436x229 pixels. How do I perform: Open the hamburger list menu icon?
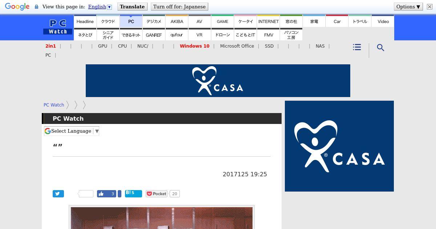click(x=357, y=47)
